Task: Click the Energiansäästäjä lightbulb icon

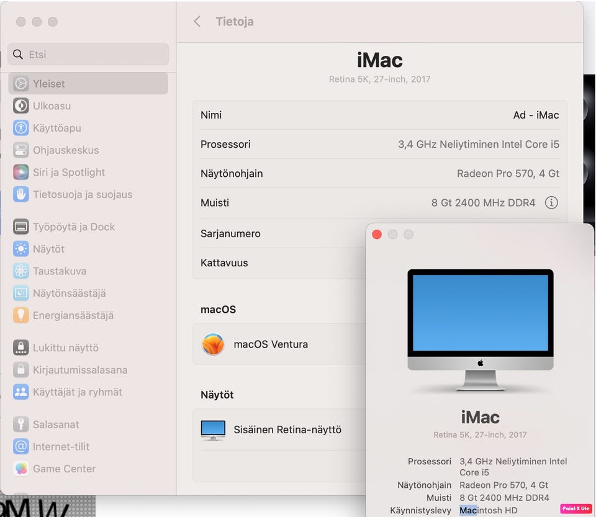Action: [x=21, y=315]
